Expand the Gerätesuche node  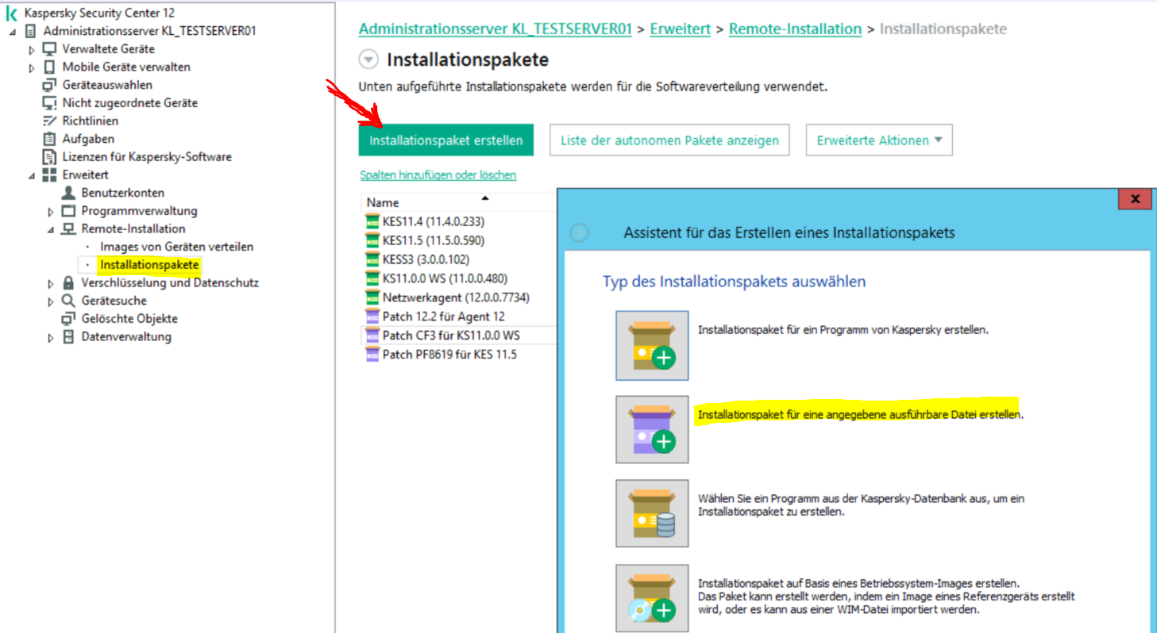[51, 301]
